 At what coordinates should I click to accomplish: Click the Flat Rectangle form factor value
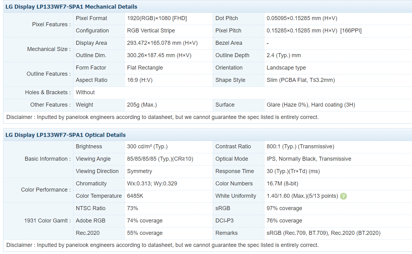tap(145, 68)
